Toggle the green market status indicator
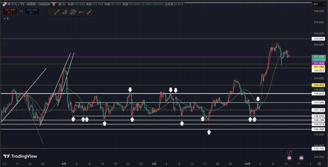 [x=60, y=4]
